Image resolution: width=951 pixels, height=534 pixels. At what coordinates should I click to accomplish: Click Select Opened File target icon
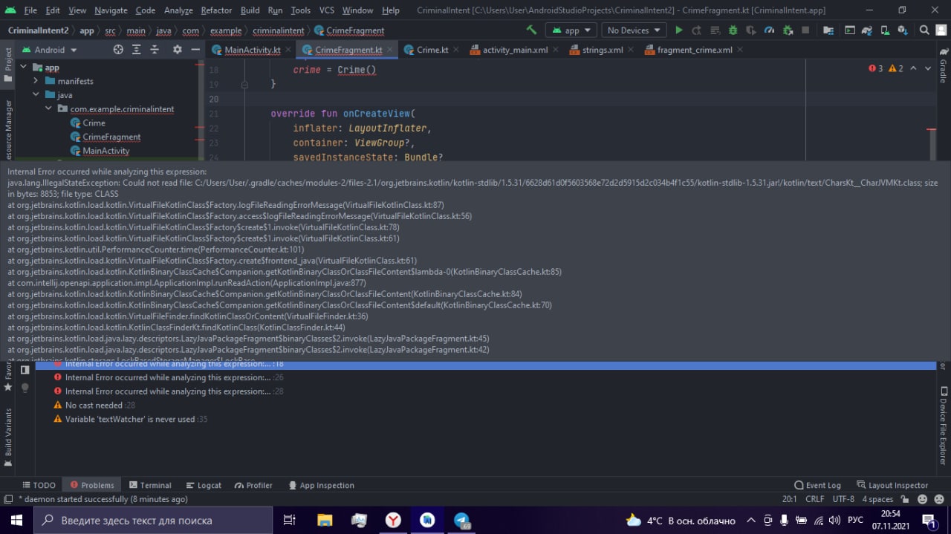click(118, 50)
